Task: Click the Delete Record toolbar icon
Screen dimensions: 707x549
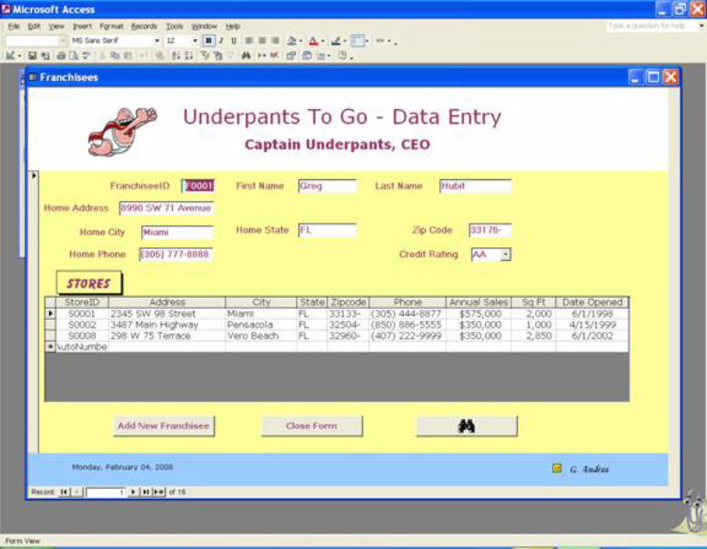Action: (274, 55)
